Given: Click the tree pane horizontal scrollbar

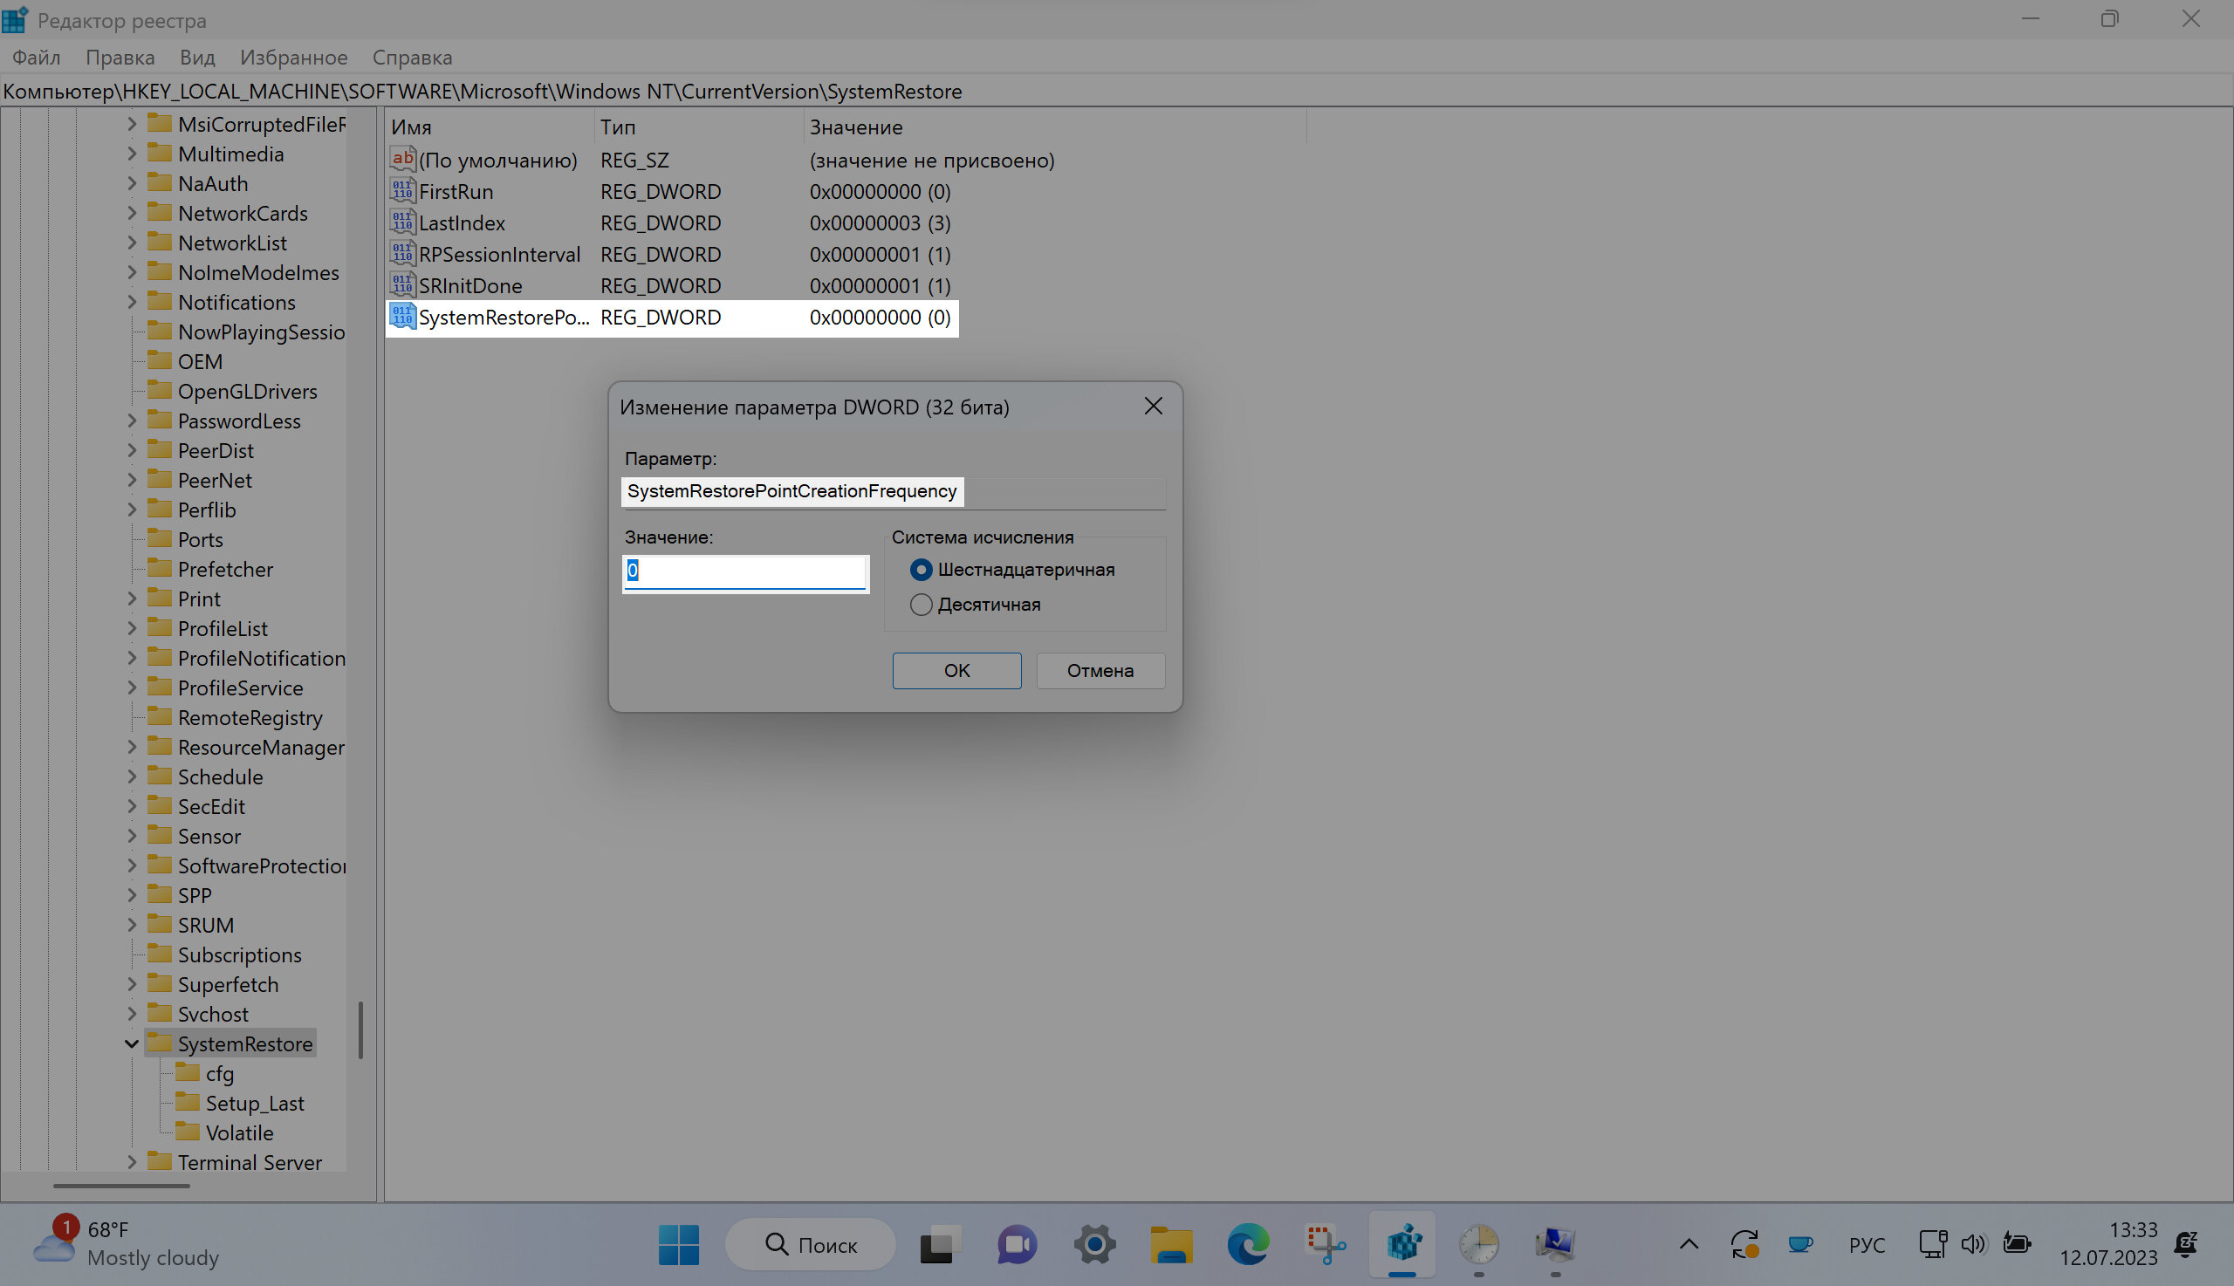Looking at the screenshot, I should [121, 1186].
